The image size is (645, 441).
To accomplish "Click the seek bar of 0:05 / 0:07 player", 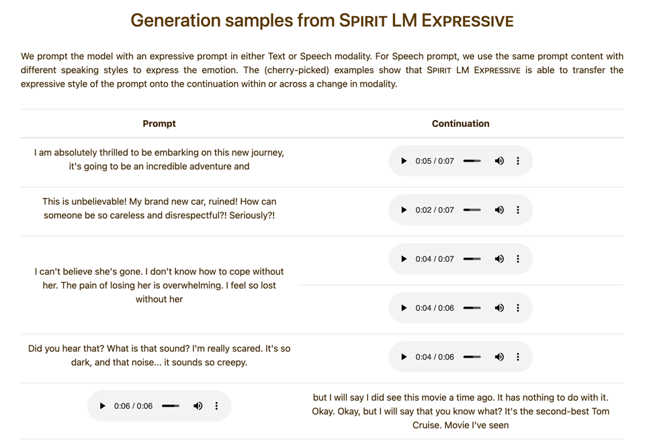I will [x=472, y=161].
